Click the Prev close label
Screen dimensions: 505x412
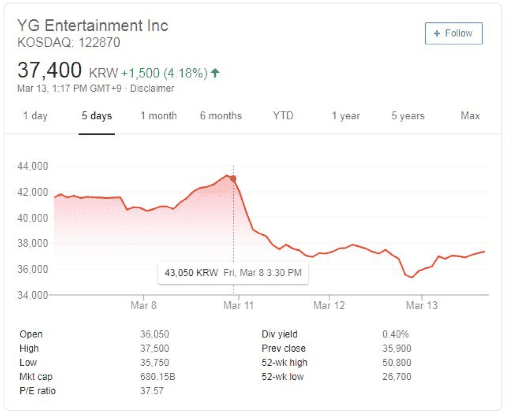[x=284, y=348]
